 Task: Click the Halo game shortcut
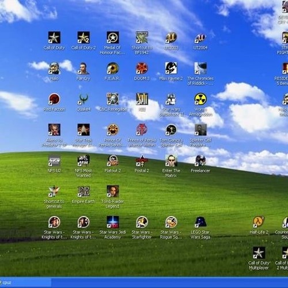tap(54, 68)
